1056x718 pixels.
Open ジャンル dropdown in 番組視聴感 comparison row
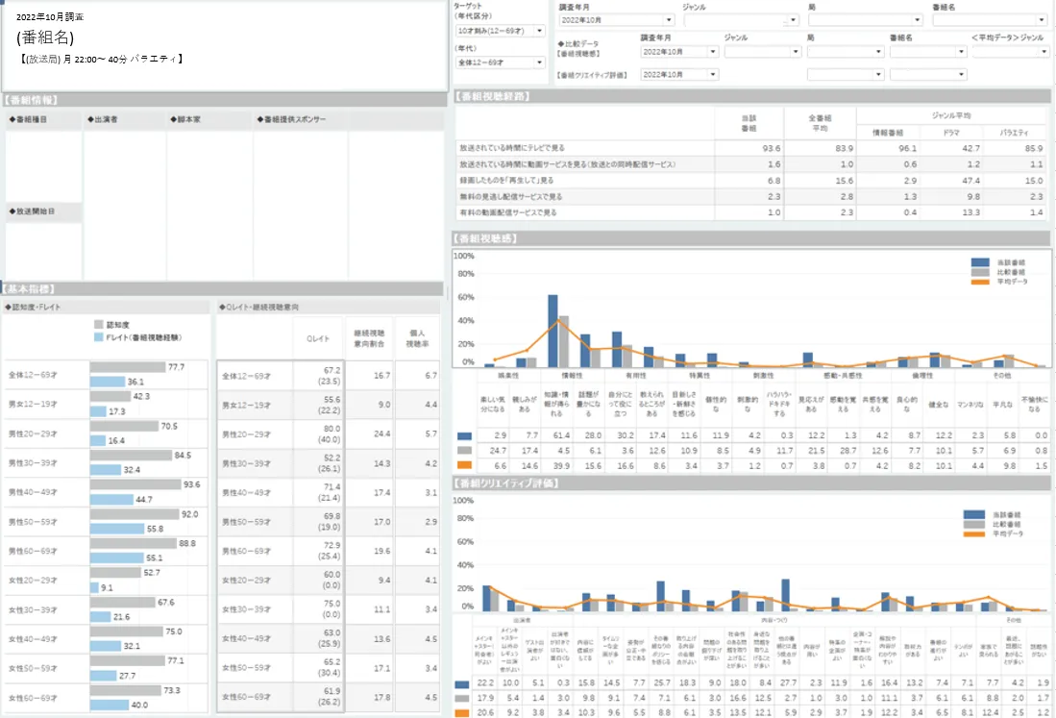point(762,52)
